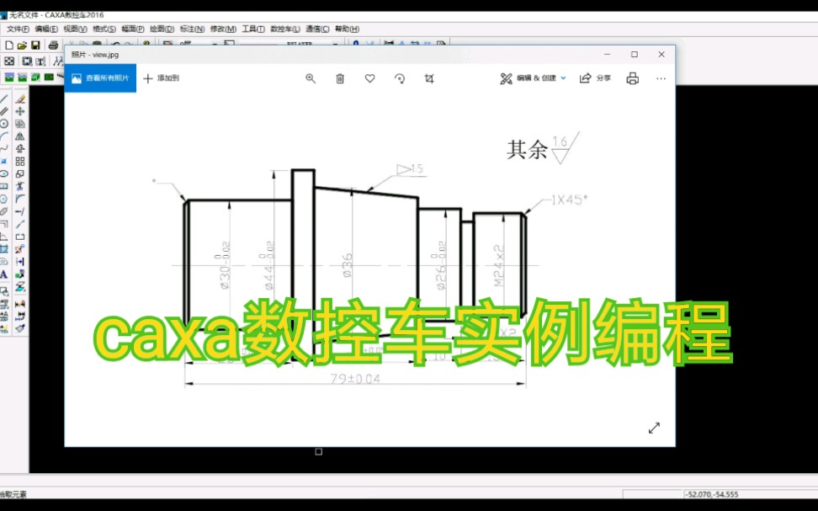Image resolution: width=818 pixels, height=511 pixels.
Task: Select the Circle drawing tool in CAXA
Action: (4, 124)
